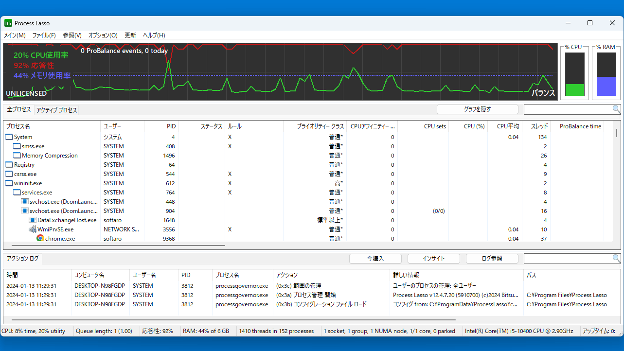Image resolution: width=624 pixels, height=351 pixels.
Task: Select the log row コンフィグレーション ファイル ロード
Action: point(311,304)
